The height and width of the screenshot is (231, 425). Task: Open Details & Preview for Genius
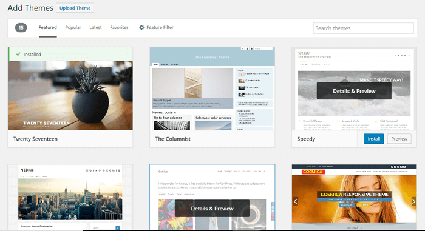click(x=212, y=208)
